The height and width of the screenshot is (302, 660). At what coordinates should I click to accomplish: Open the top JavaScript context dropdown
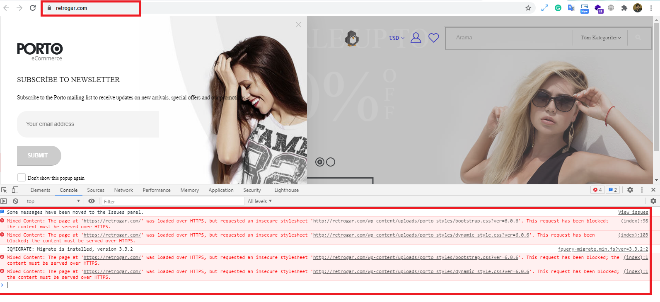(x=53, y=201)
